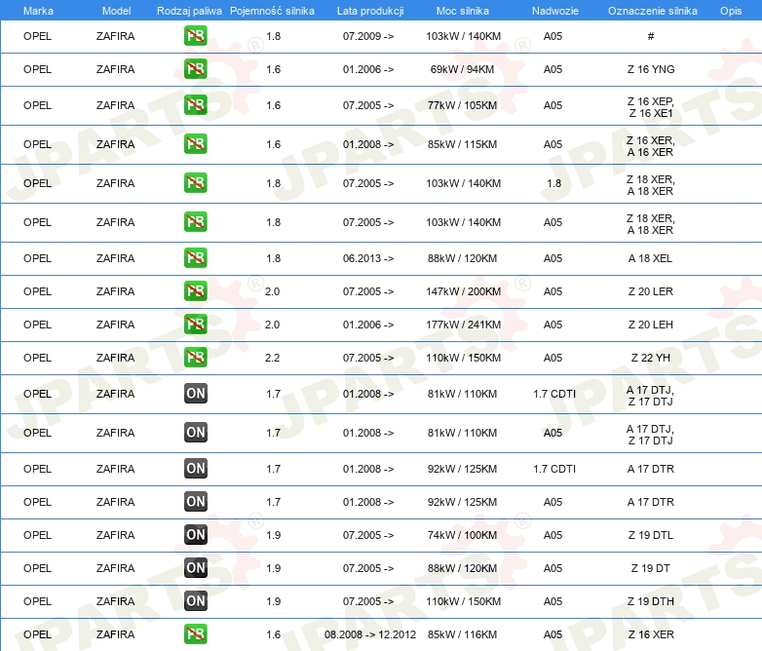Click the body cell reading '1.8'
The image size is (762, 651).
coord(553,183)
